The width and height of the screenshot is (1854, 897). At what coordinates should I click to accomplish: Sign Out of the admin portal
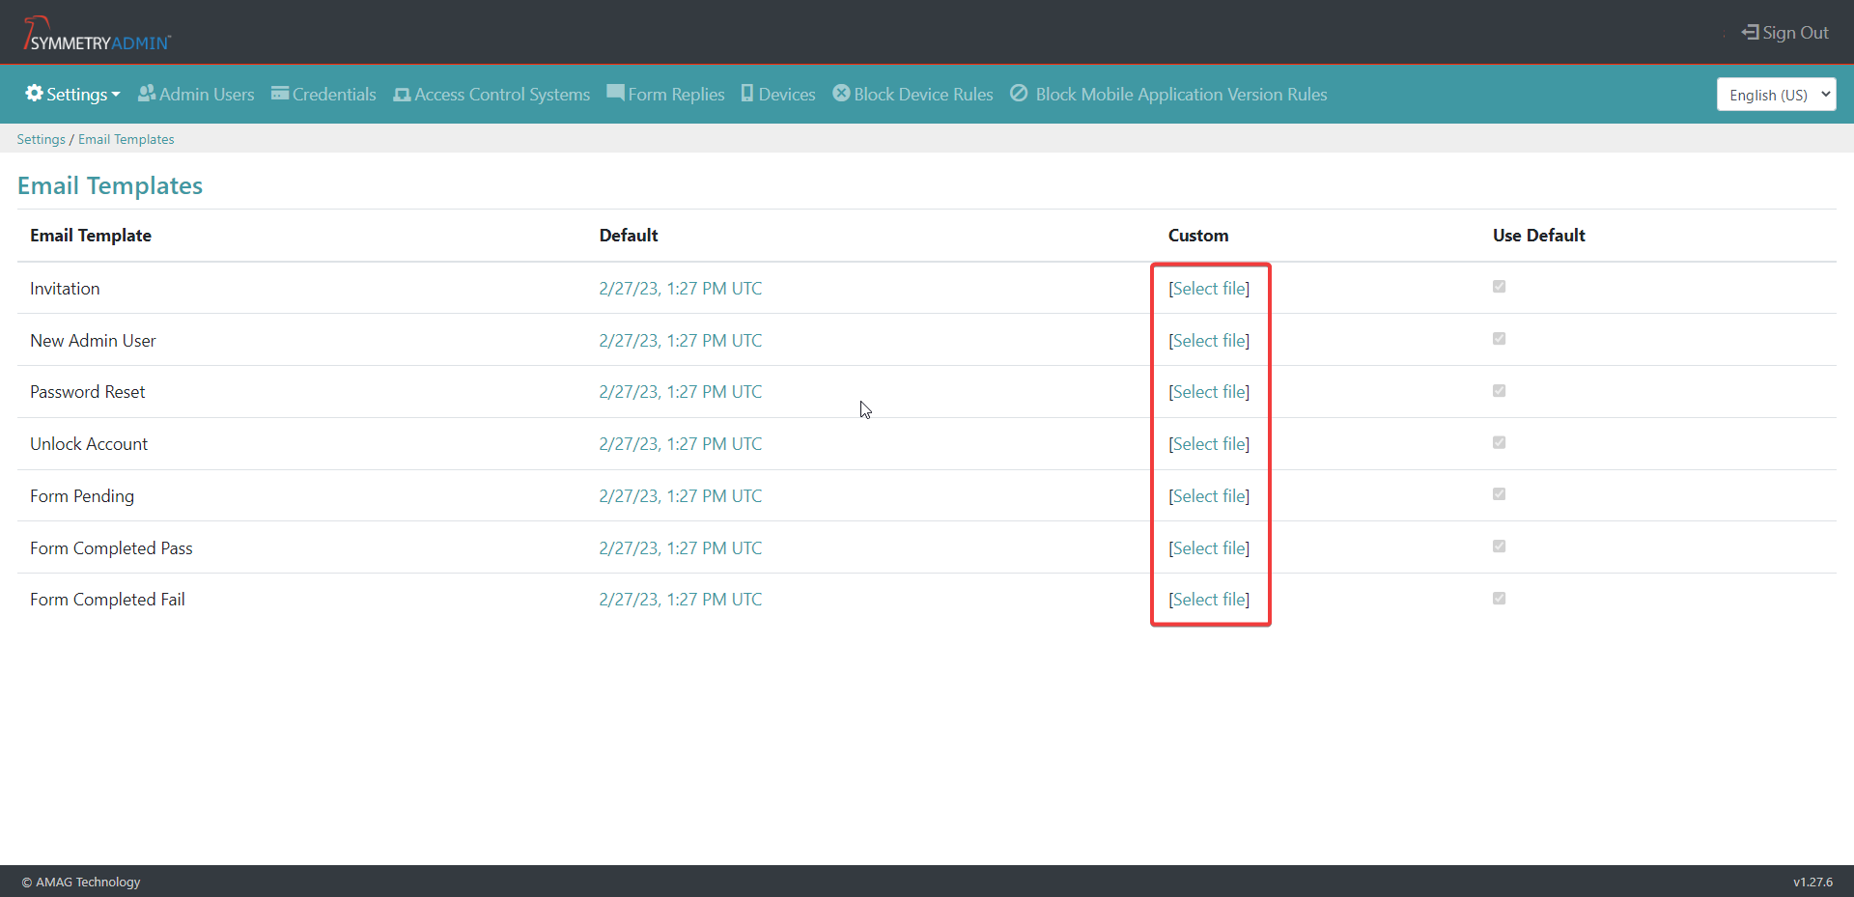coord(1784,32)
